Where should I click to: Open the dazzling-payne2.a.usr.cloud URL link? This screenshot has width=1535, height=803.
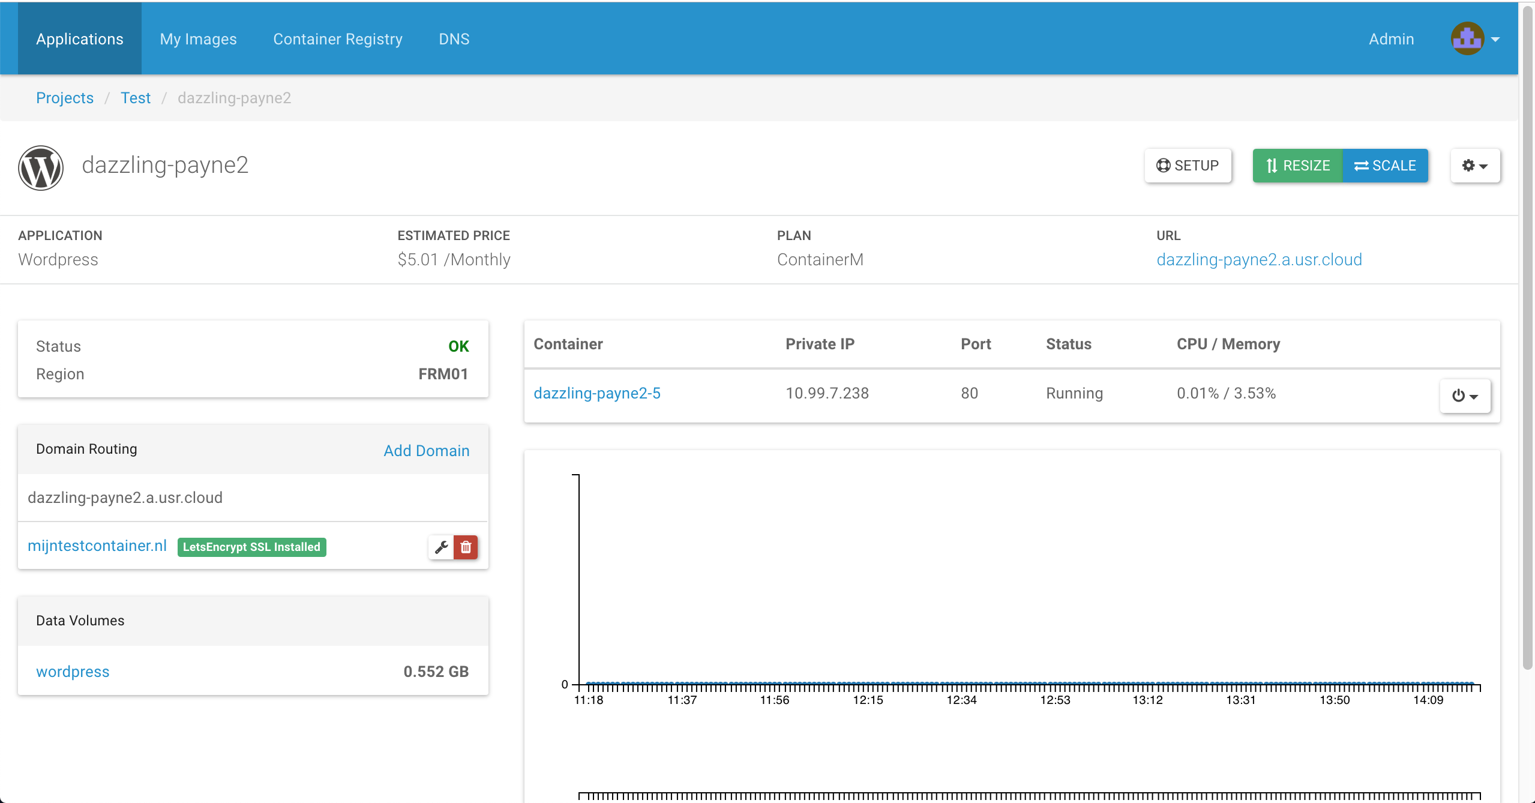(x=1259, y=259)
